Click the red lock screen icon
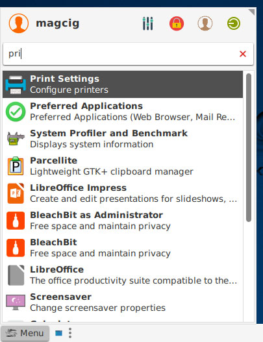263x342 pixels. tap(177, 23)
